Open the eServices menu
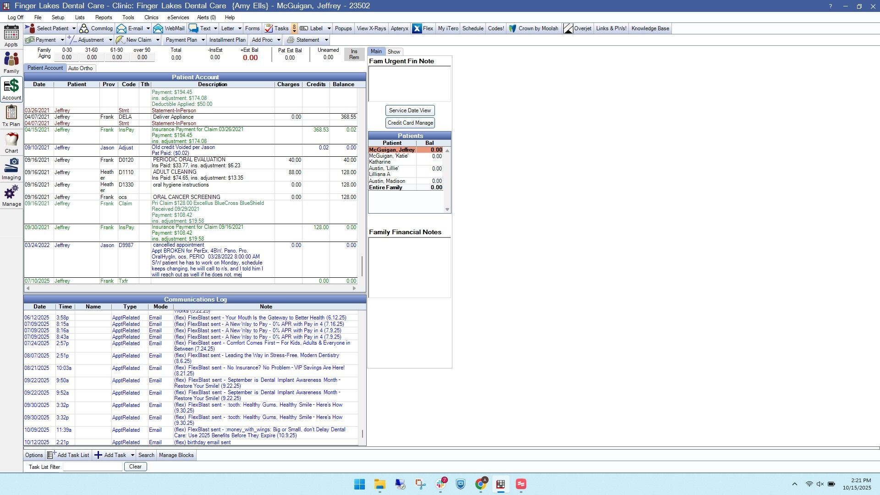Image resolution: width=880 pixels, height=495 pixels. coord(178,17)
